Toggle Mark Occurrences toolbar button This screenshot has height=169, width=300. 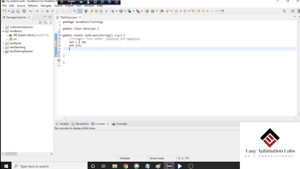91,11
